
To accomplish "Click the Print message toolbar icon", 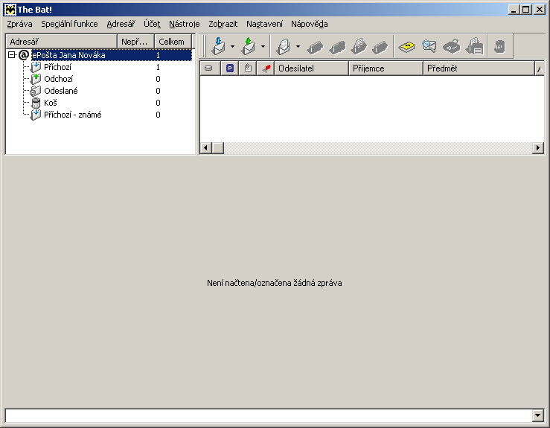I will point(452,47).
